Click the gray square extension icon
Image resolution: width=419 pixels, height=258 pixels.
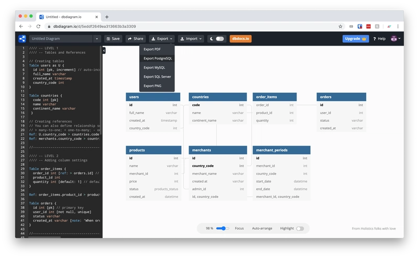pos(377,27)
